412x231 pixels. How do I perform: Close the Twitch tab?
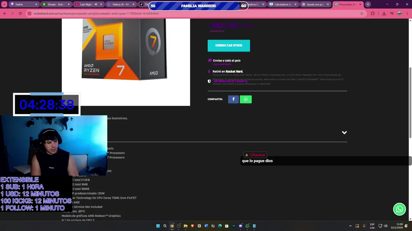pos(36,4)
